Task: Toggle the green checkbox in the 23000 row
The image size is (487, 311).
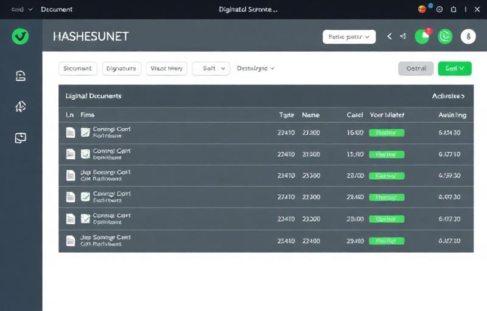Action: pyautogui.click(x=85, y=219)
